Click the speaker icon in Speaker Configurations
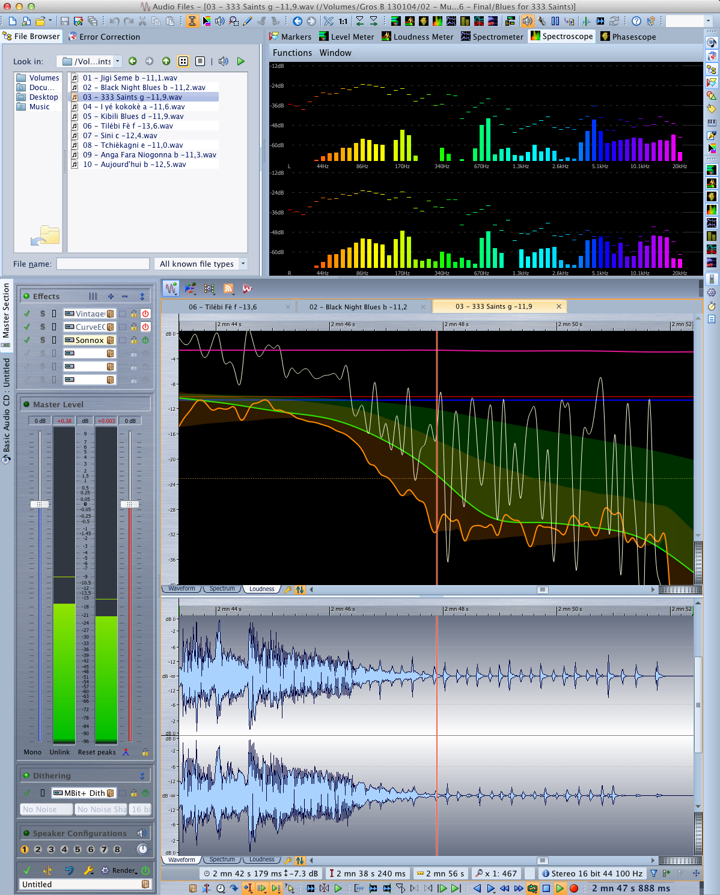This screenshot has height=895, width=720. 142,833
